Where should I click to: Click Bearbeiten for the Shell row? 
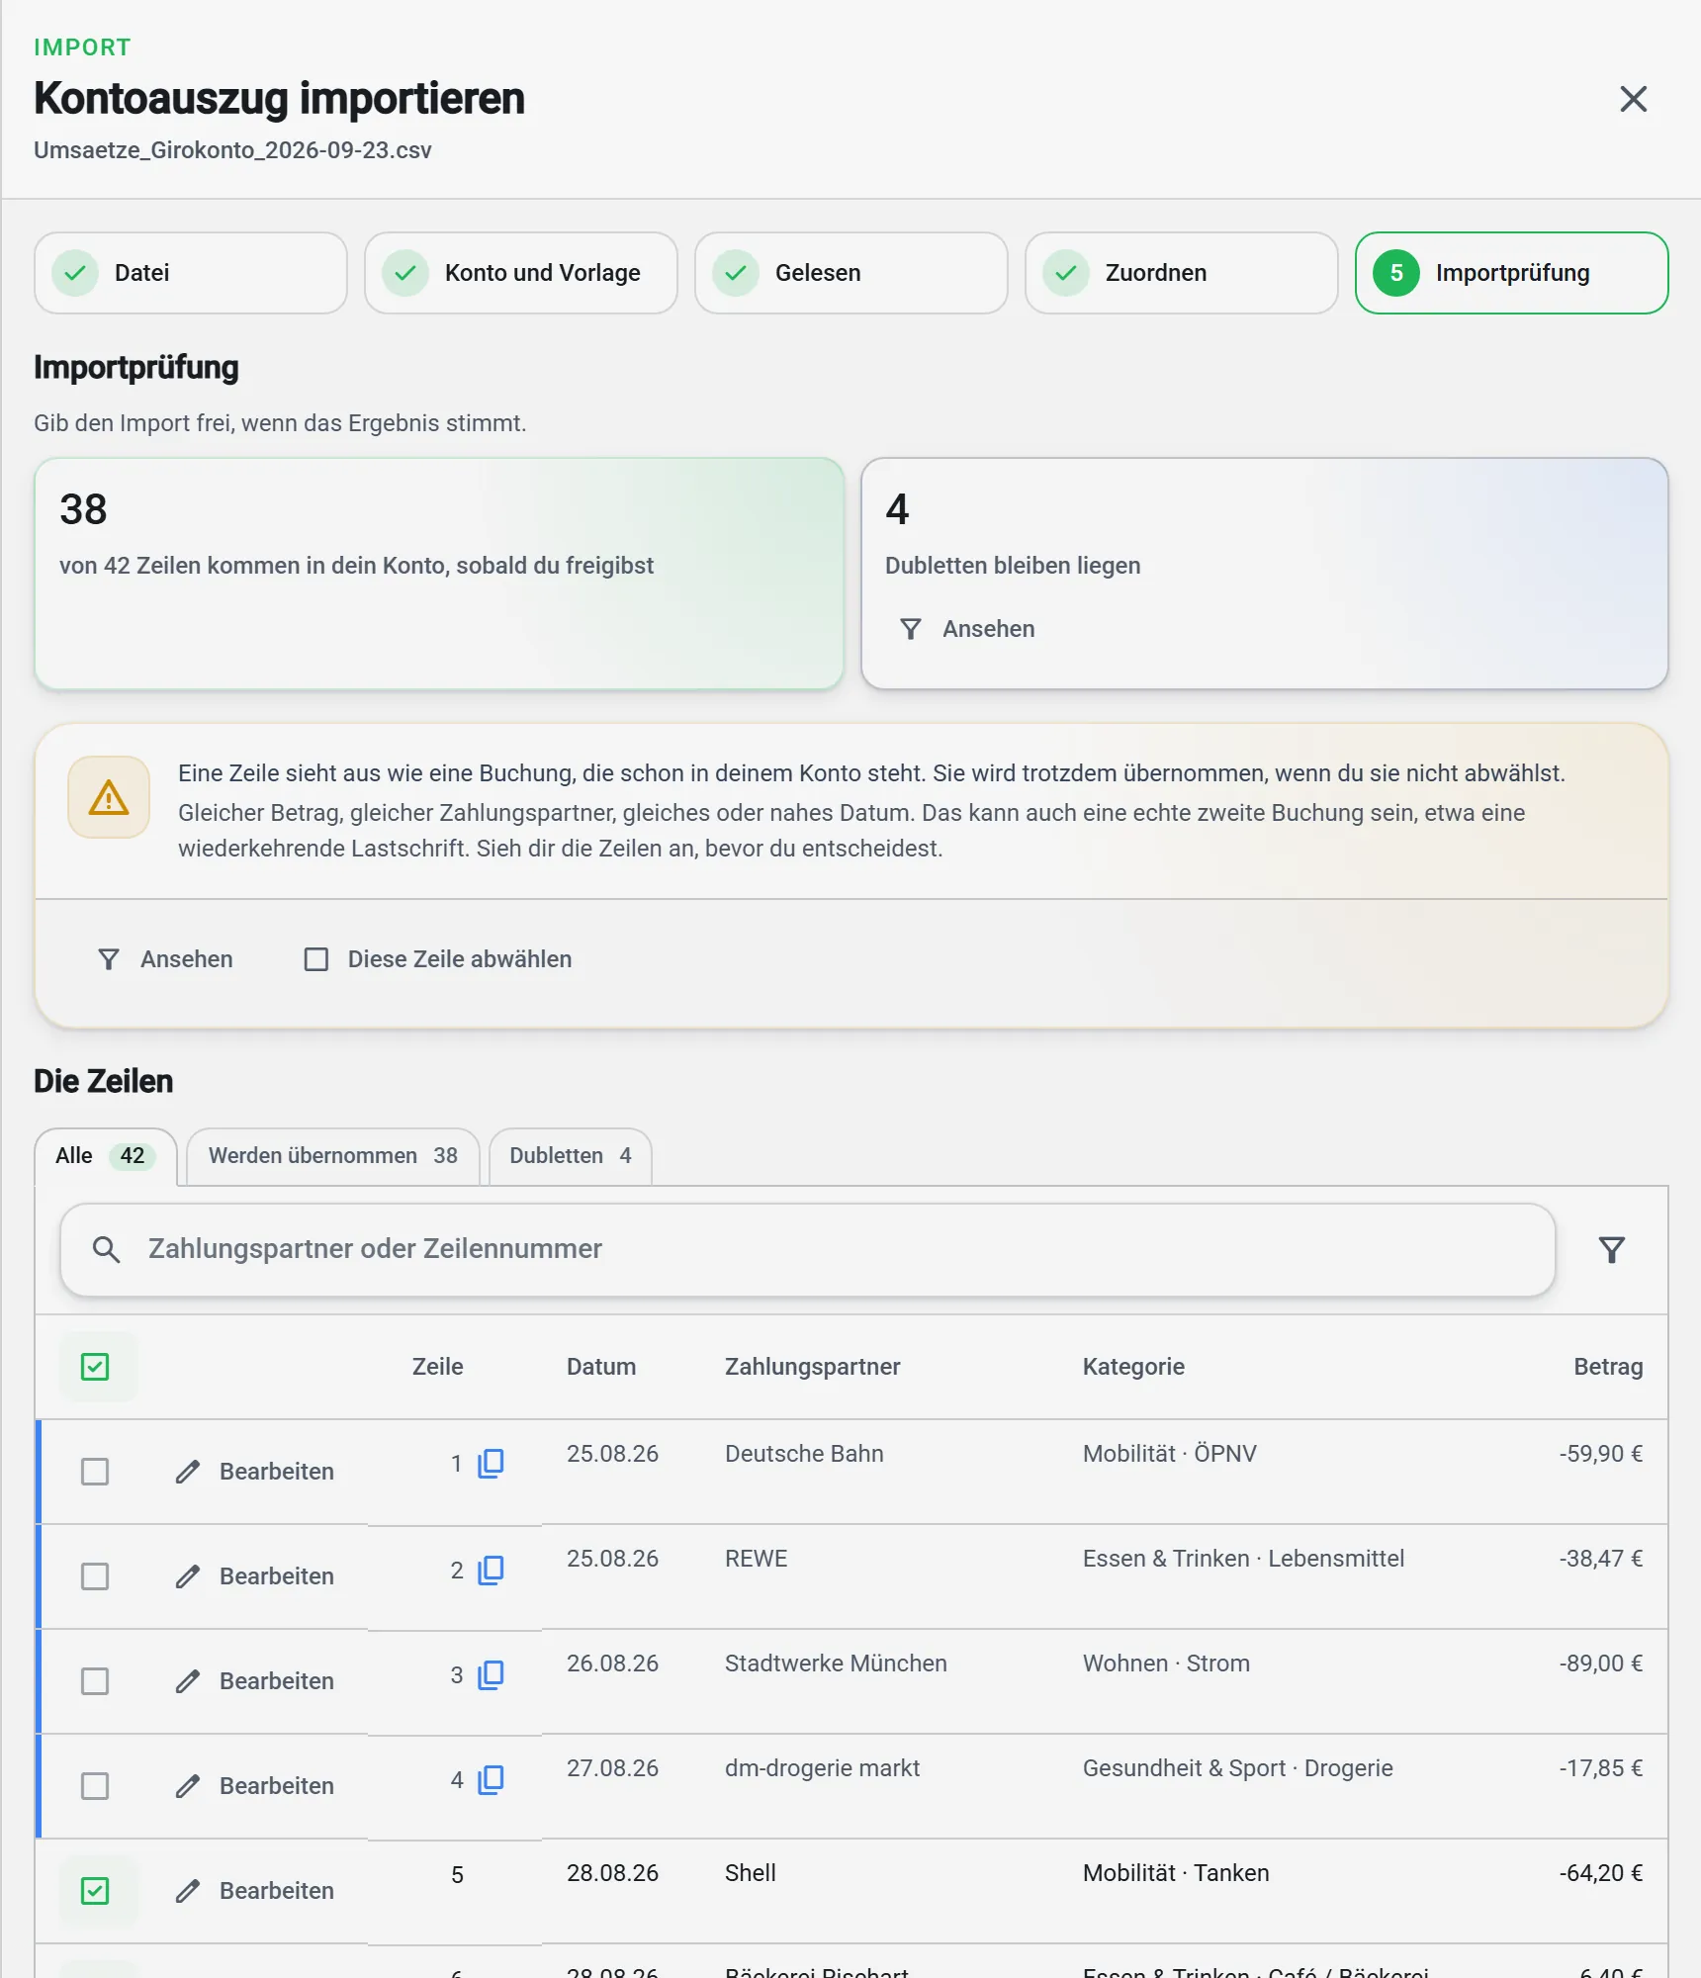tap(255, 1891)
